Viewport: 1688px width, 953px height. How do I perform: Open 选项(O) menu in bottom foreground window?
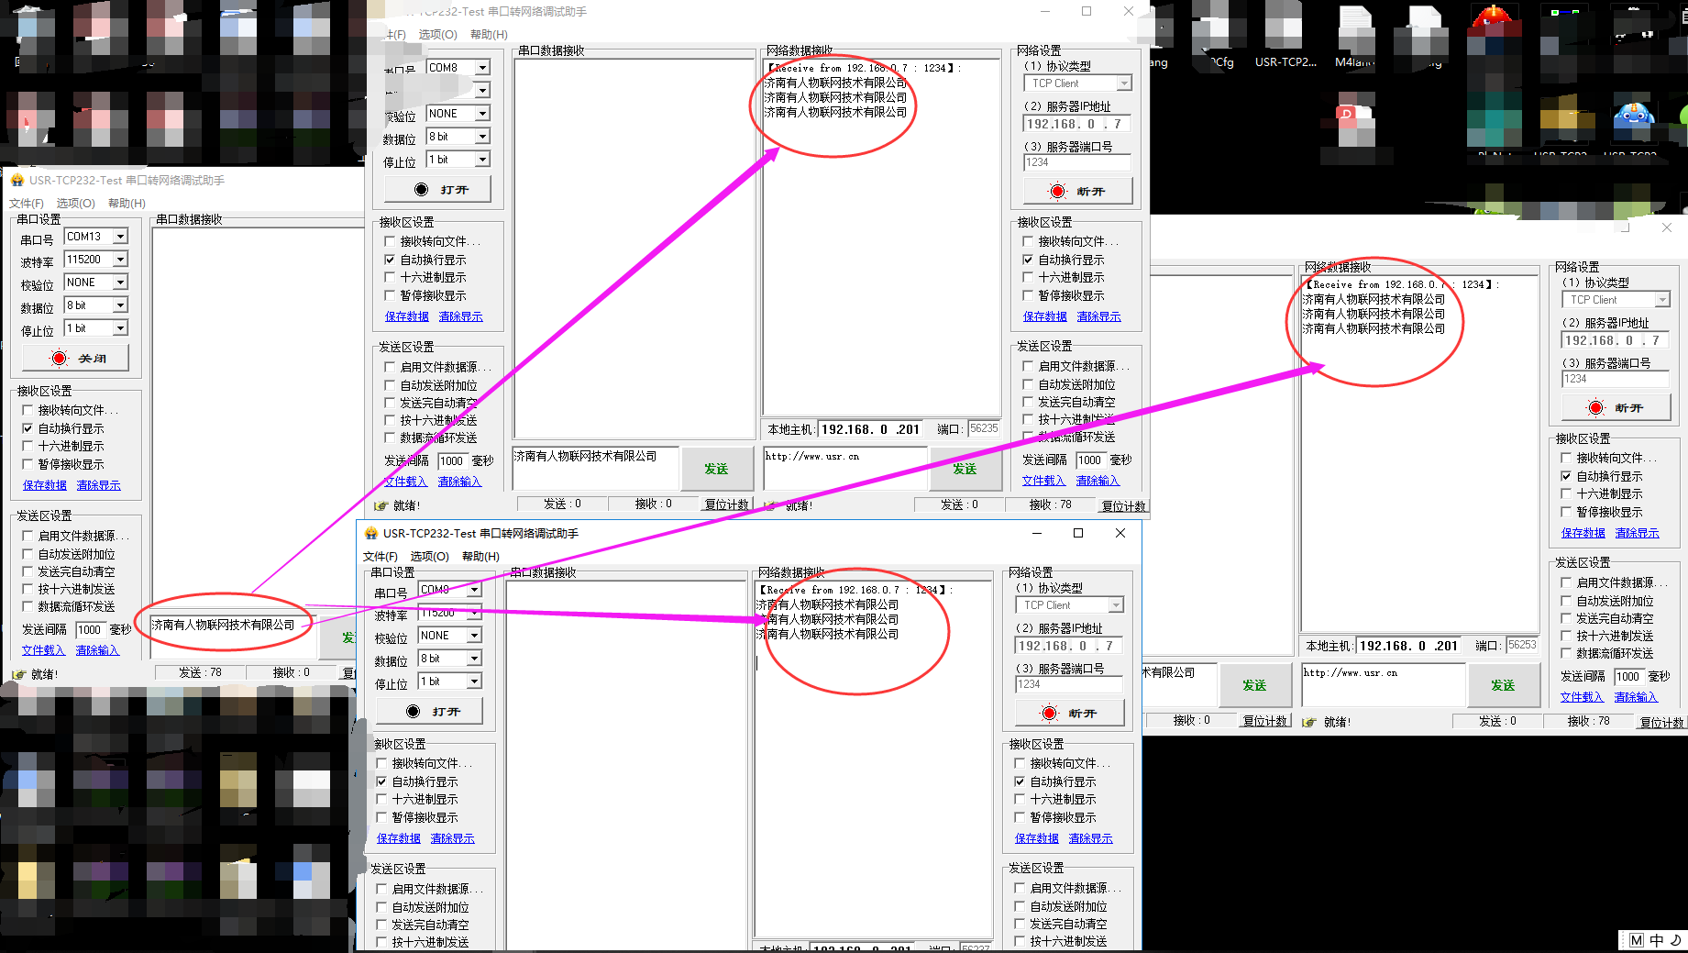tap(429, 557)
